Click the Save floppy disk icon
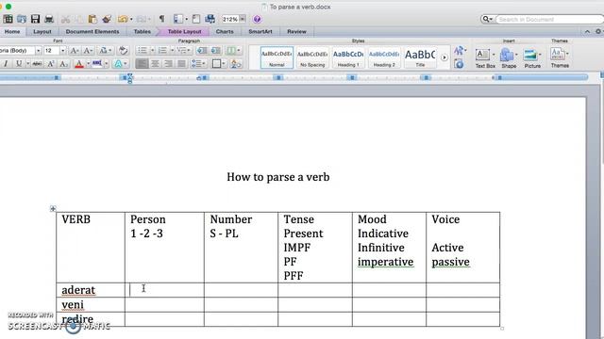 (x=36, y=19)
